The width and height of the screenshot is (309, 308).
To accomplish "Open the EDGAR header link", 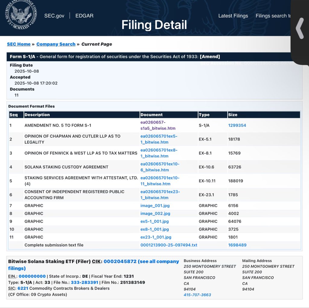I will (84, 16).
